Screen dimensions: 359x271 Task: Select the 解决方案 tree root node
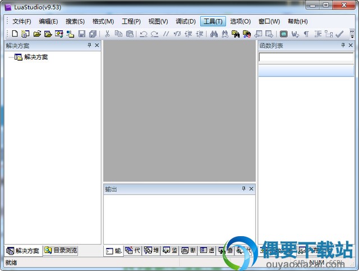point(36,57)
